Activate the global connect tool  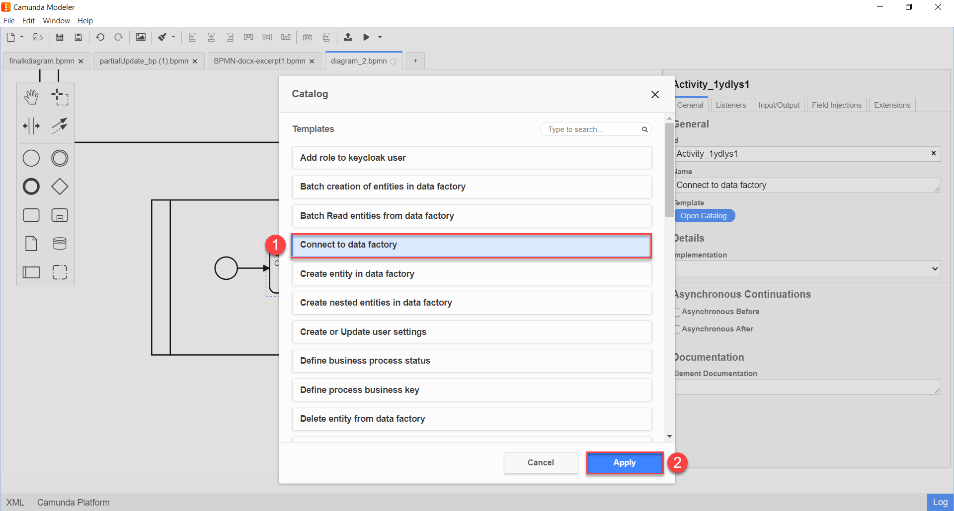[x=60, y=126]
